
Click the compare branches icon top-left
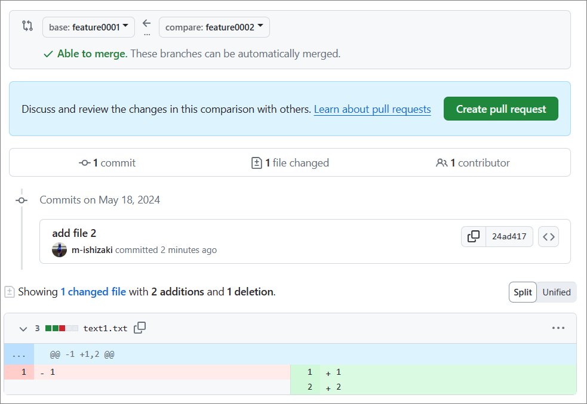tap(27, 26)
